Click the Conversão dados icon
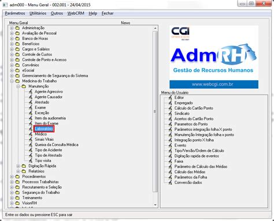Viewport: 274px width, 221px height. (170, 182)
